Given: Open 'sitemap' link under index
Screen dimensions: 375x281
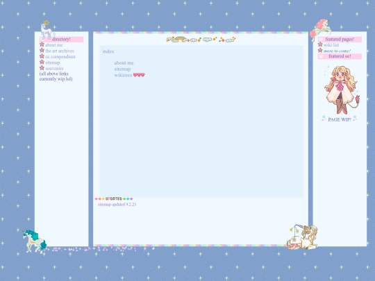Looking at the screenshot, I should point(122,69).
